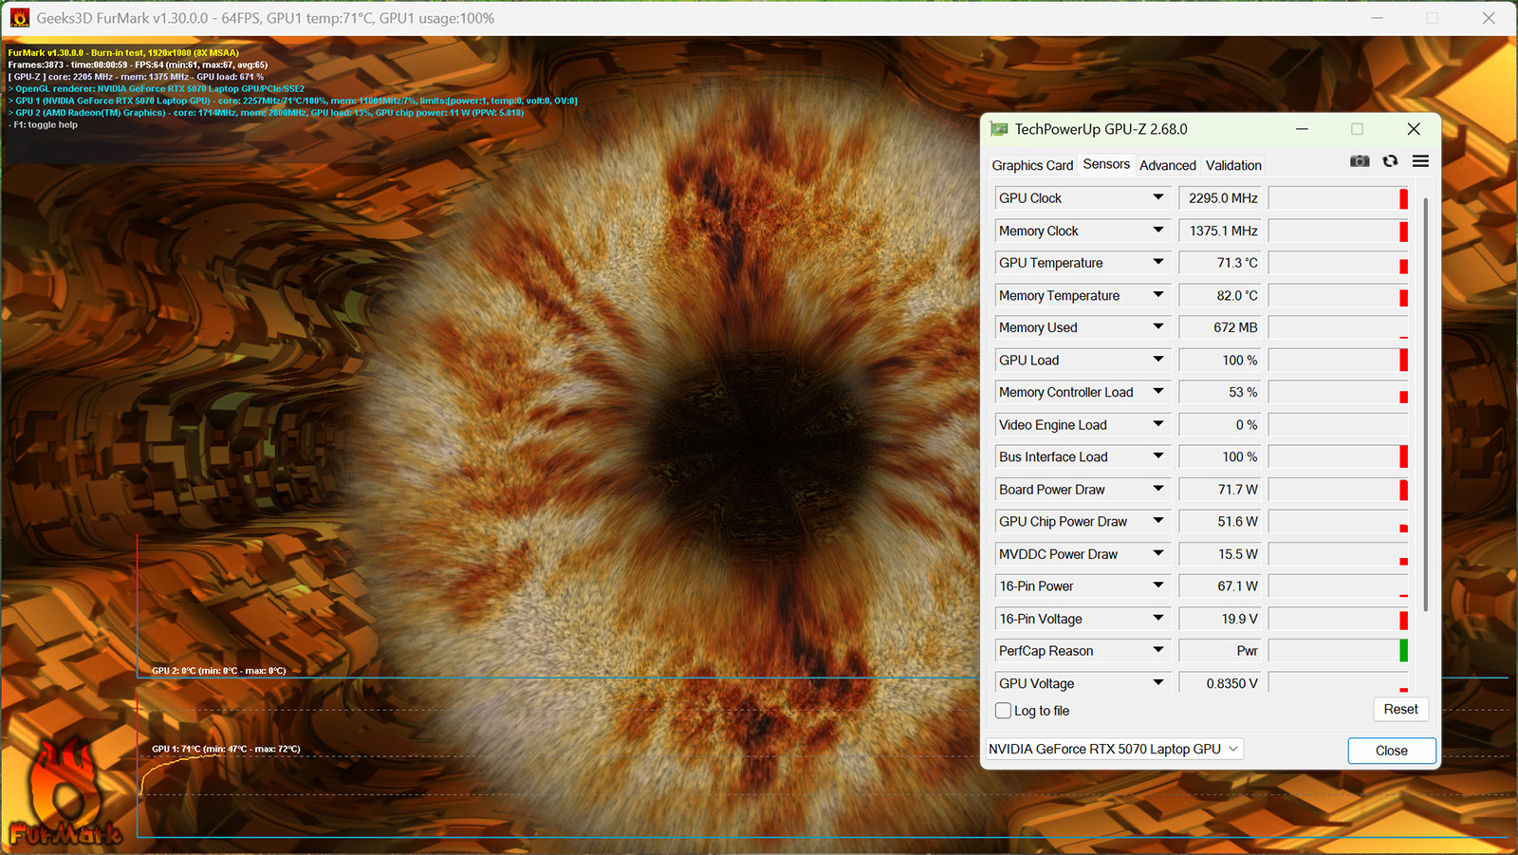Minimize the GPU-Z window
Image resolution: width=1518 pixels, height=855 pixels.
[x=1302, y=129]
